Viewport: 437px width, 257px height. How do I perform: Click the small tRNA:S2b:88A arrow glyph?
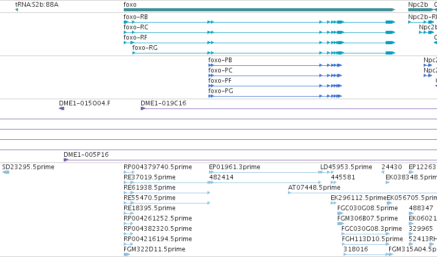point(16,10)
